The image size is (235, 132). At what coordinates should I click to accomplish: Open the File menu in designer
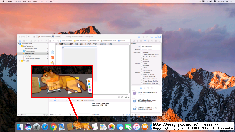77,44
